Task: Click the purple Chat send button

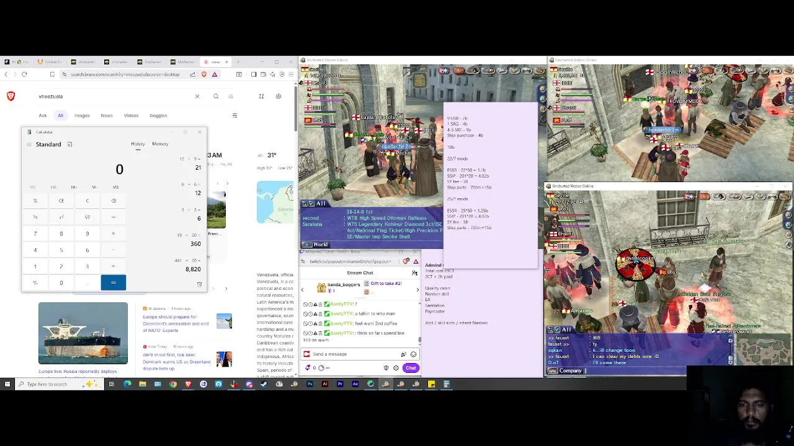Action: [411, 368]
